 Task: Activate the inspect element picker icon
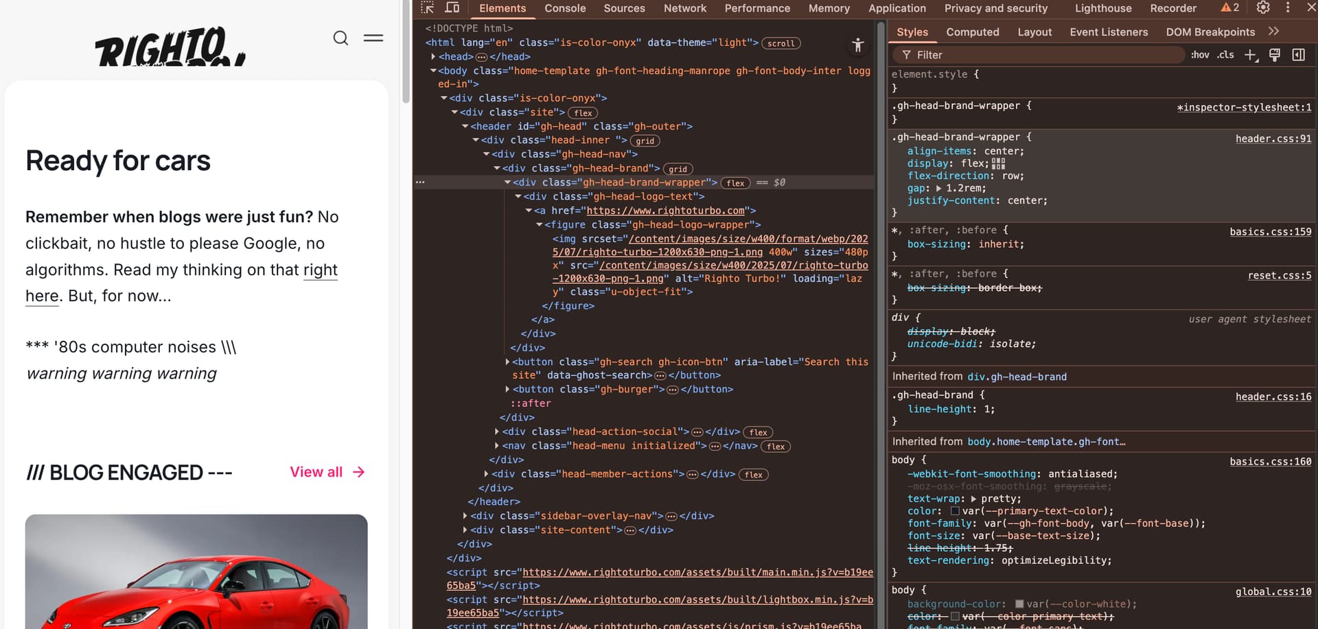(x=428, y=8)
